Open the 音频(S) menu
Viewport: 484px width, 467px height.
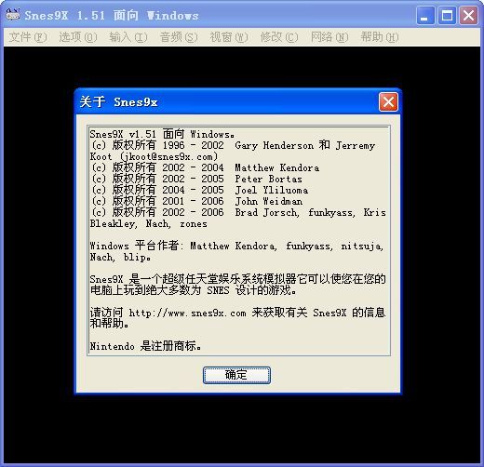(179, 37)
